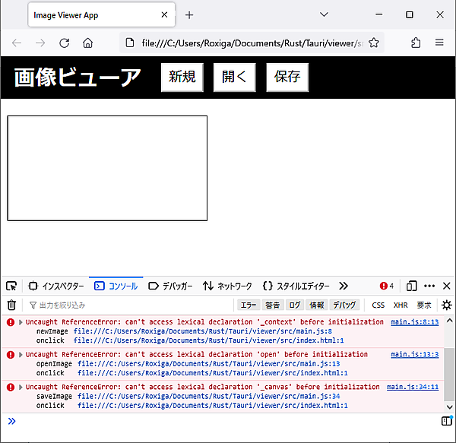Bookmark this page with star icon

[373, 43]
